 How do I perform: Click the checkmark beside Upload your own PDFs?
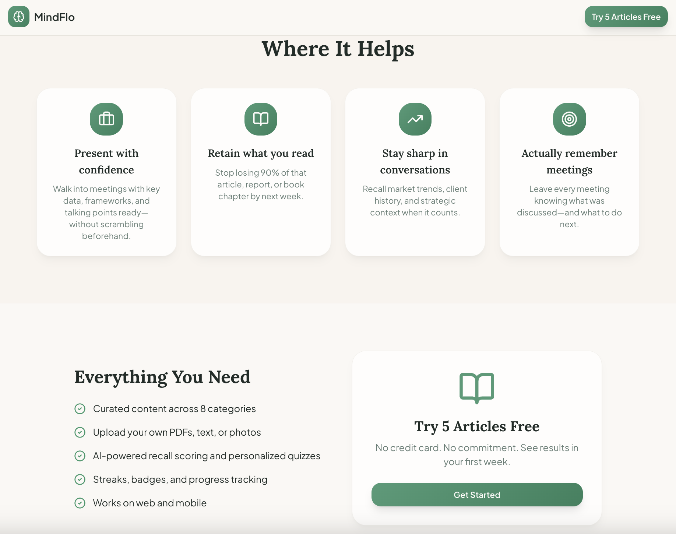click(80, 432)
